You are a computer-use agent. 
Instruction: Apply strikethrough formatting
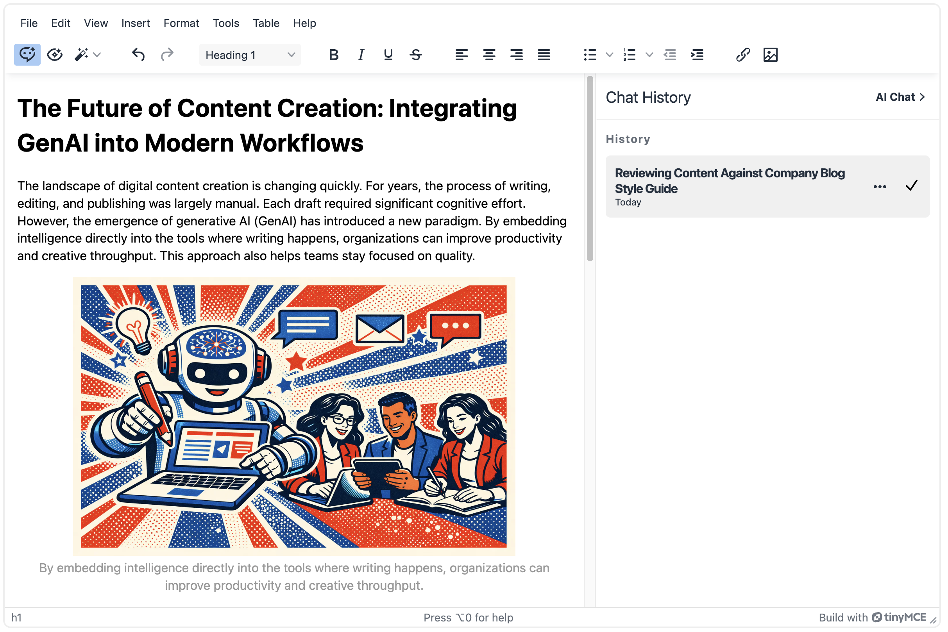point(416,55)
